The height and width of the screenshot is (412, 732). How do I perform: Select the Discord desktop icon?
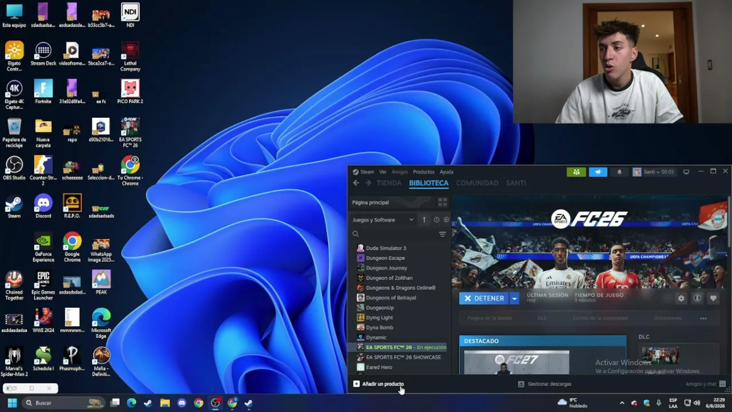[43, 207]
